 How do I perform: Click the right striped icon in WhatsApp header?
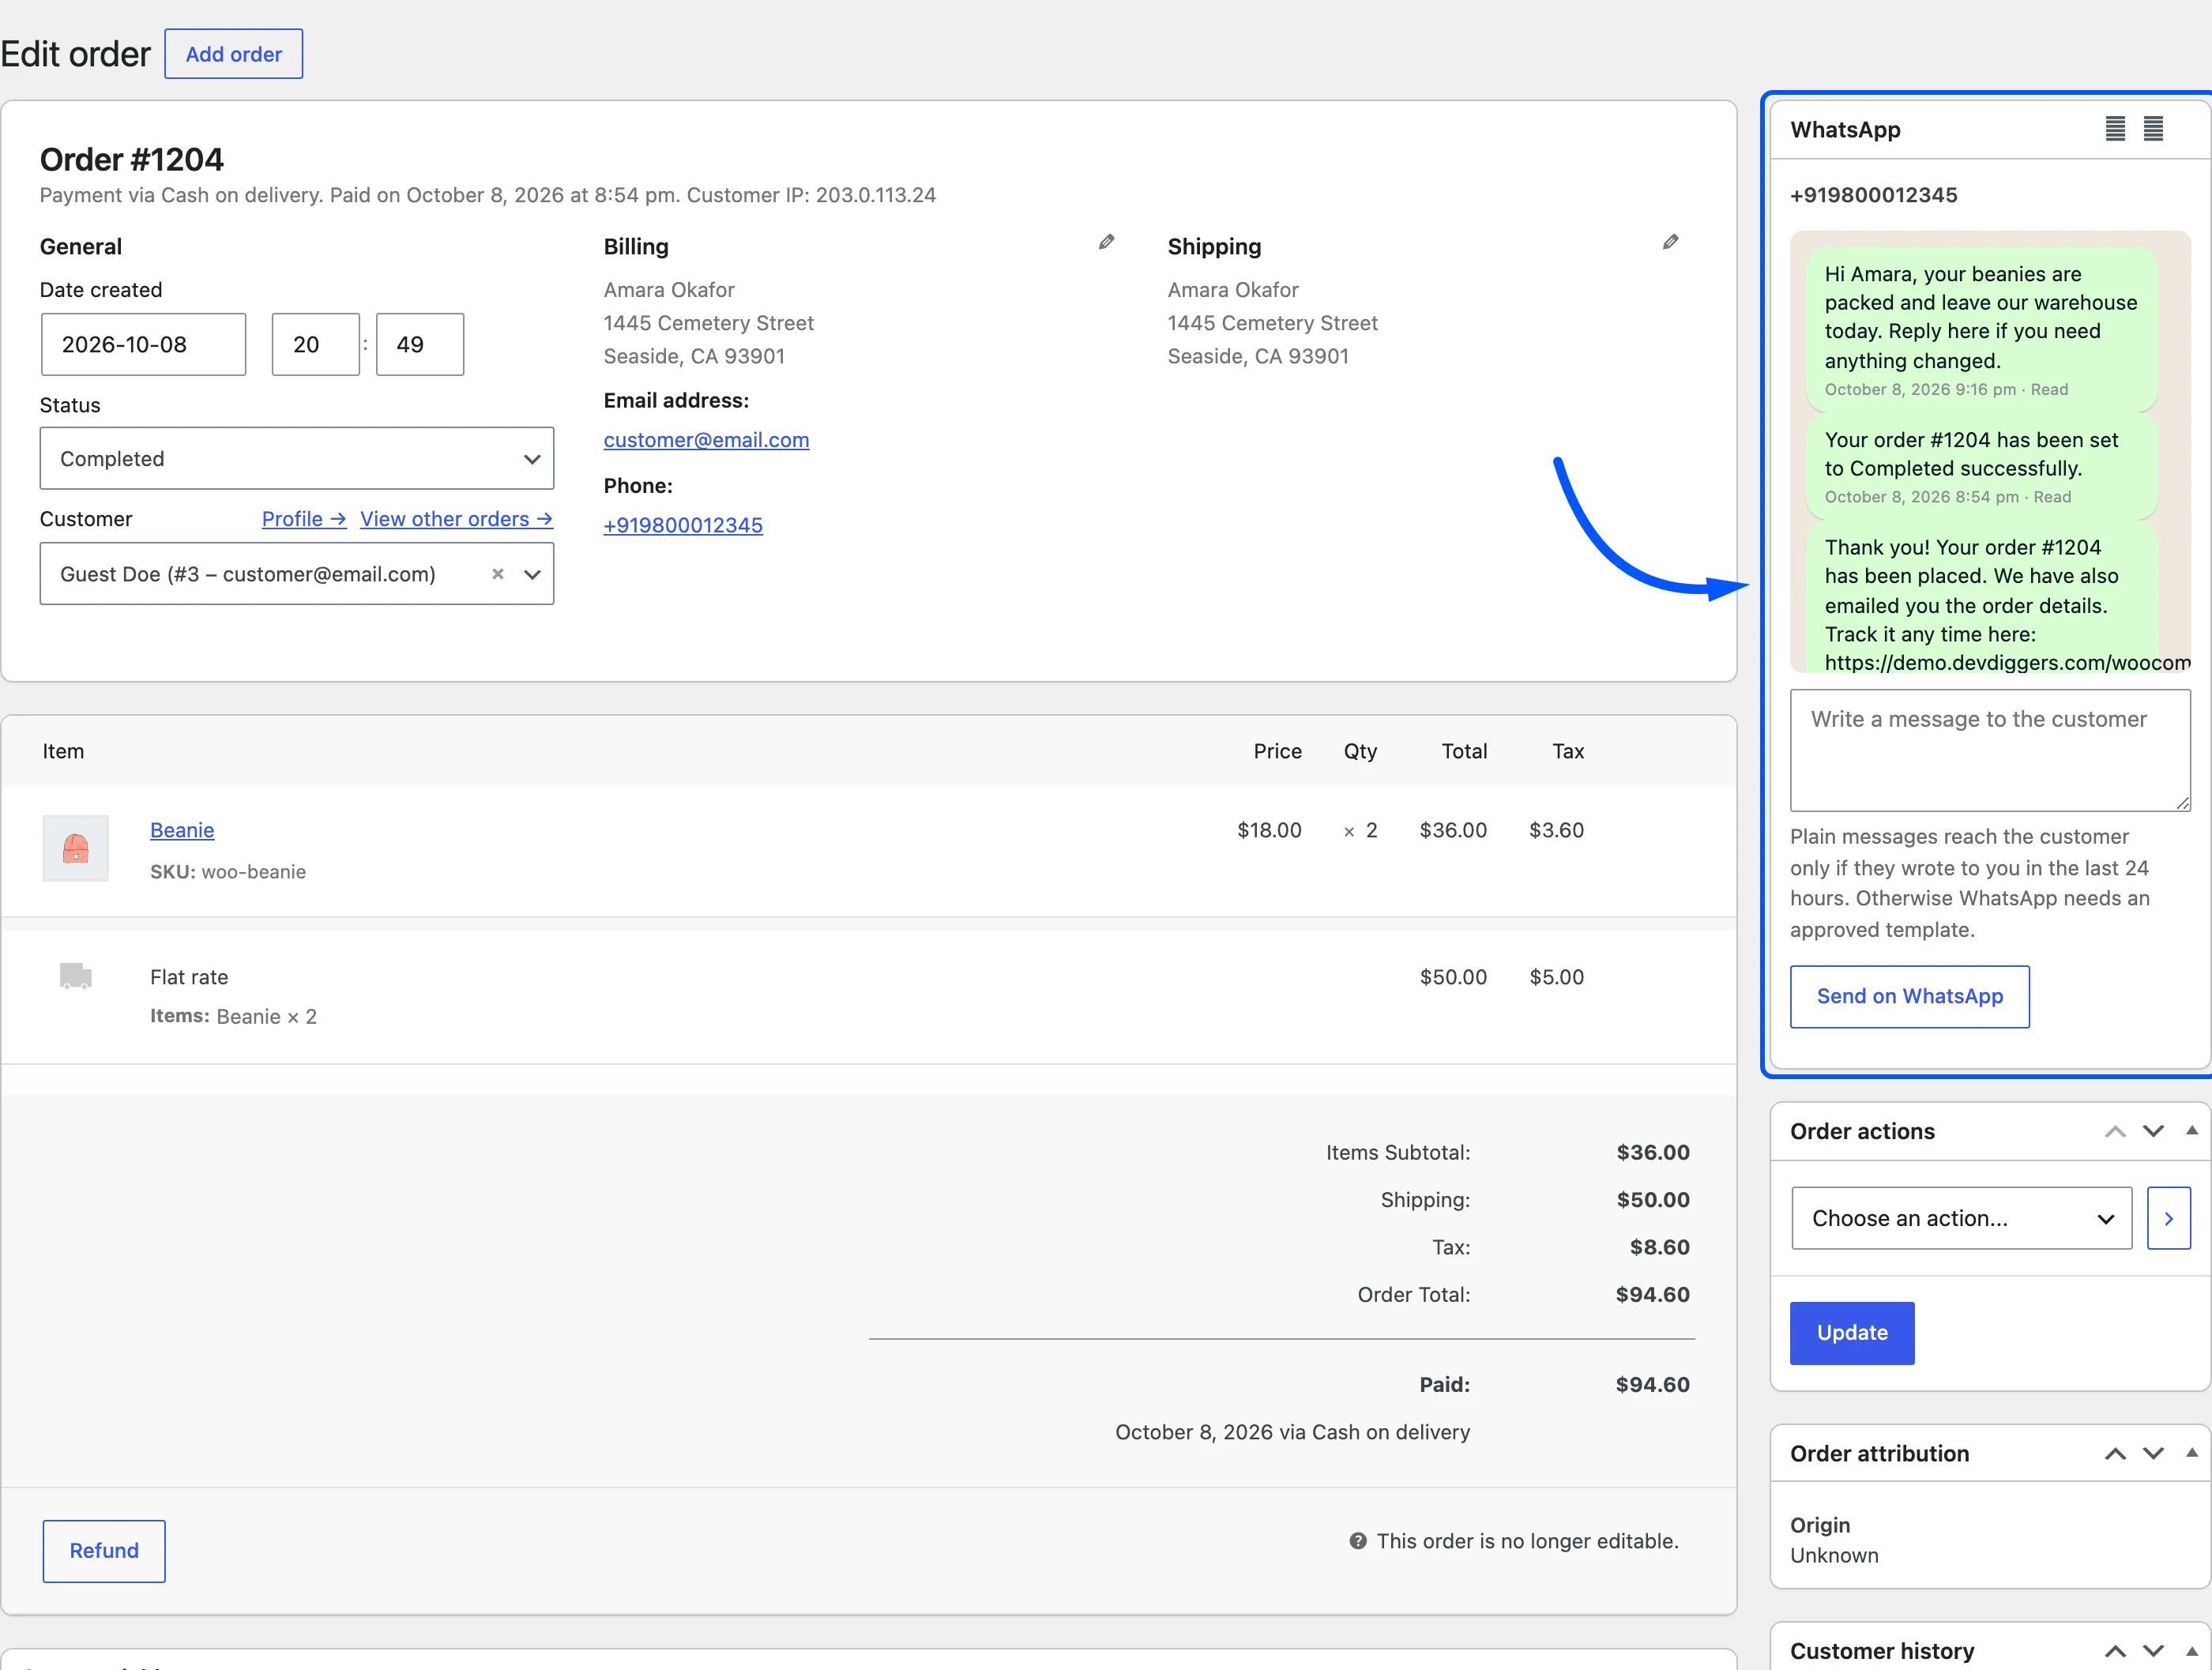coord(2153,129)
